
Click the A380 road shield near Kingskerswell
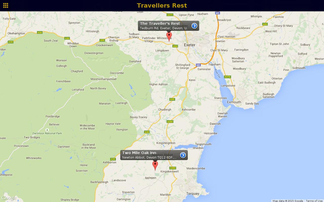tap(173, 168)
